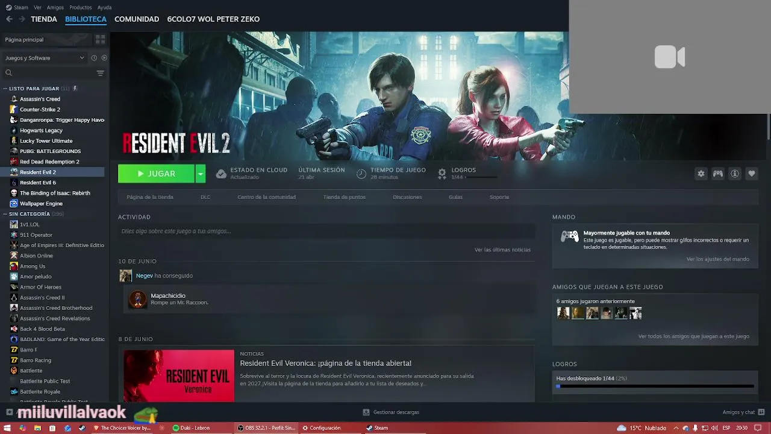
Task: Go forward with the right navigation arrow
Action: (22, 19)
